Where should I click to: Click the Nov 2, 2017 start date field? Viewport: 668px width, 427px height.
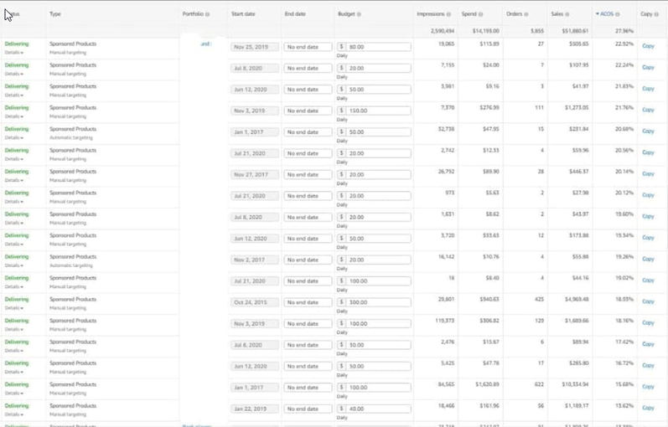[x=255, y=260]
